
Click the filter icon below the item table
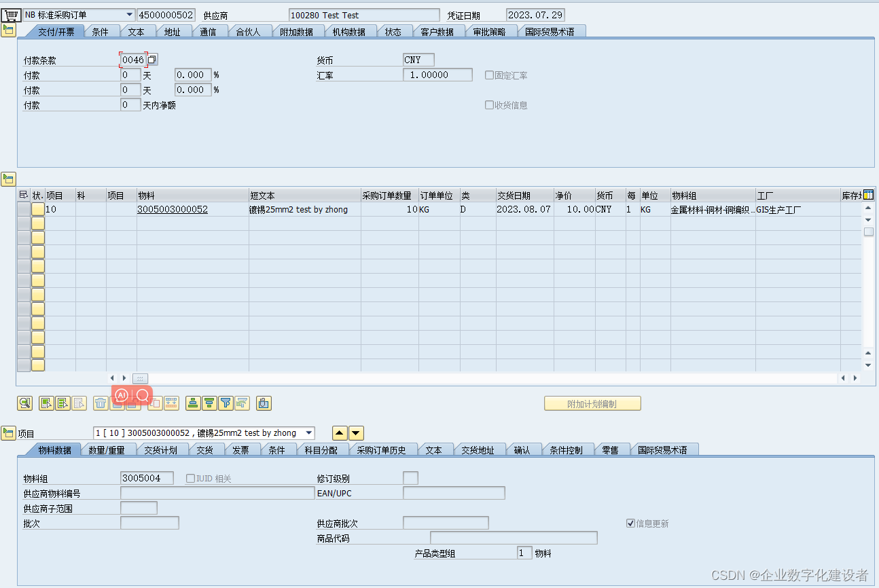point(225,403)
